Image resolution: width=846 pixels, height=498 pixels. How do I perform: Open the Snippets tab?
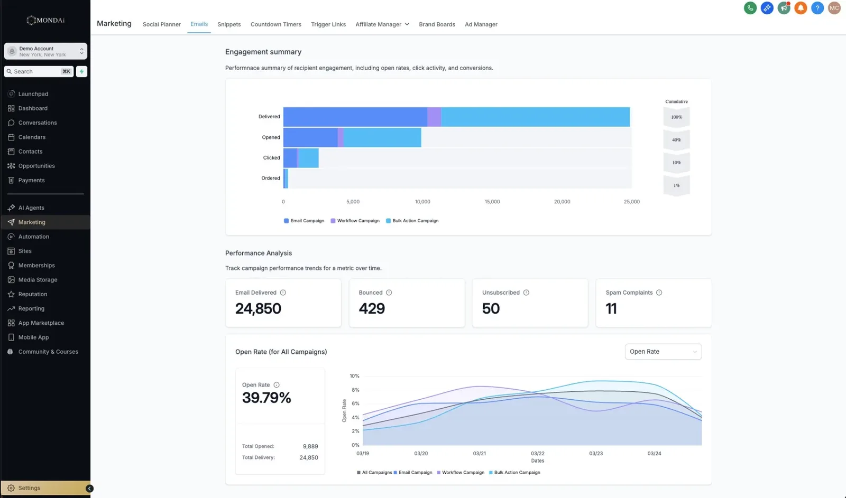pyautogui.click(x=229, y=24)
